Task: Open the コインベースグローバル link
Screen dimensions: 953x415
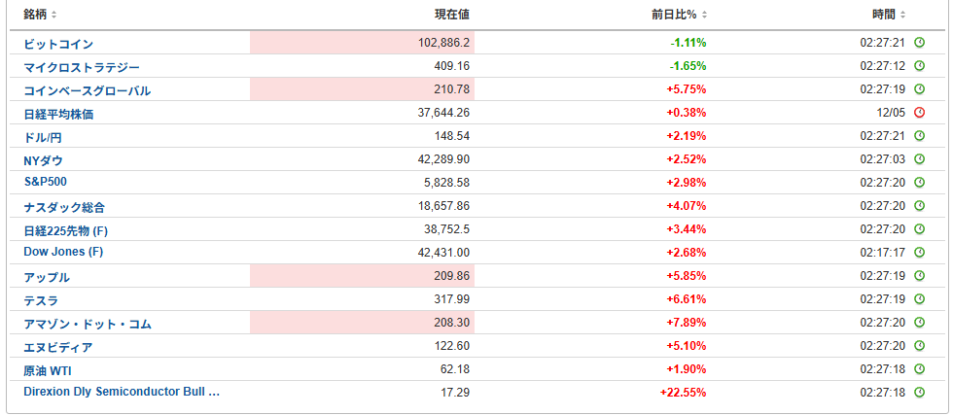Action: (x=87, y=90)
